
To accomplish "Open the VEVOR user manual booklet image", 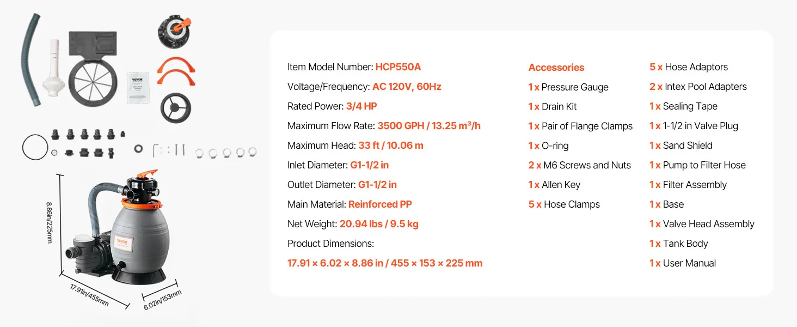I will click(138, 87).
